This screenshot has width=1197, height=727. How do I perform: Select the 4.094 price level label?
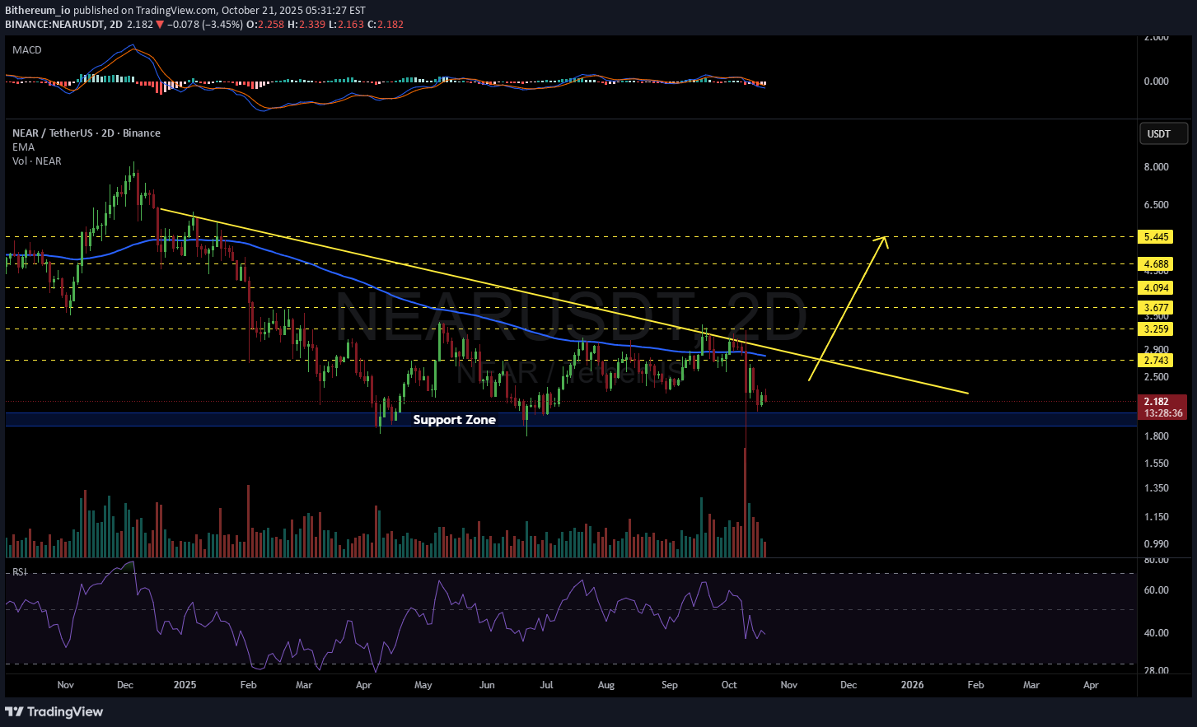click(x=1156, y=288)
